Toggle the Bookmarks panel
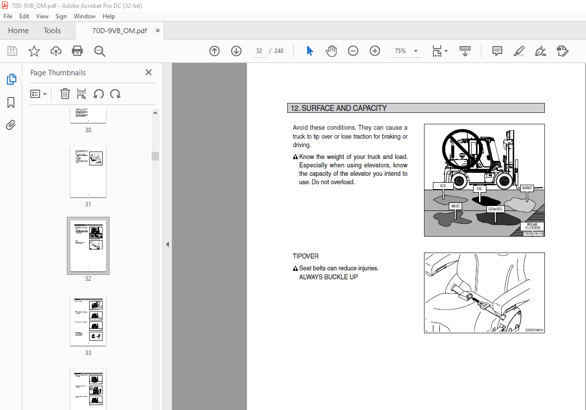This screenshot has height=410, width=586. (x=11, y=102)
